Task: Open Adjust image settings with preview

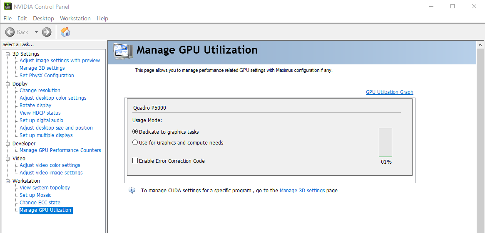Action: click(60, 61)
